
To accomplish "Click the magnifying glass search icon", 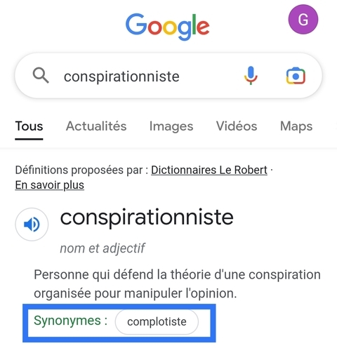I will 41,75.
